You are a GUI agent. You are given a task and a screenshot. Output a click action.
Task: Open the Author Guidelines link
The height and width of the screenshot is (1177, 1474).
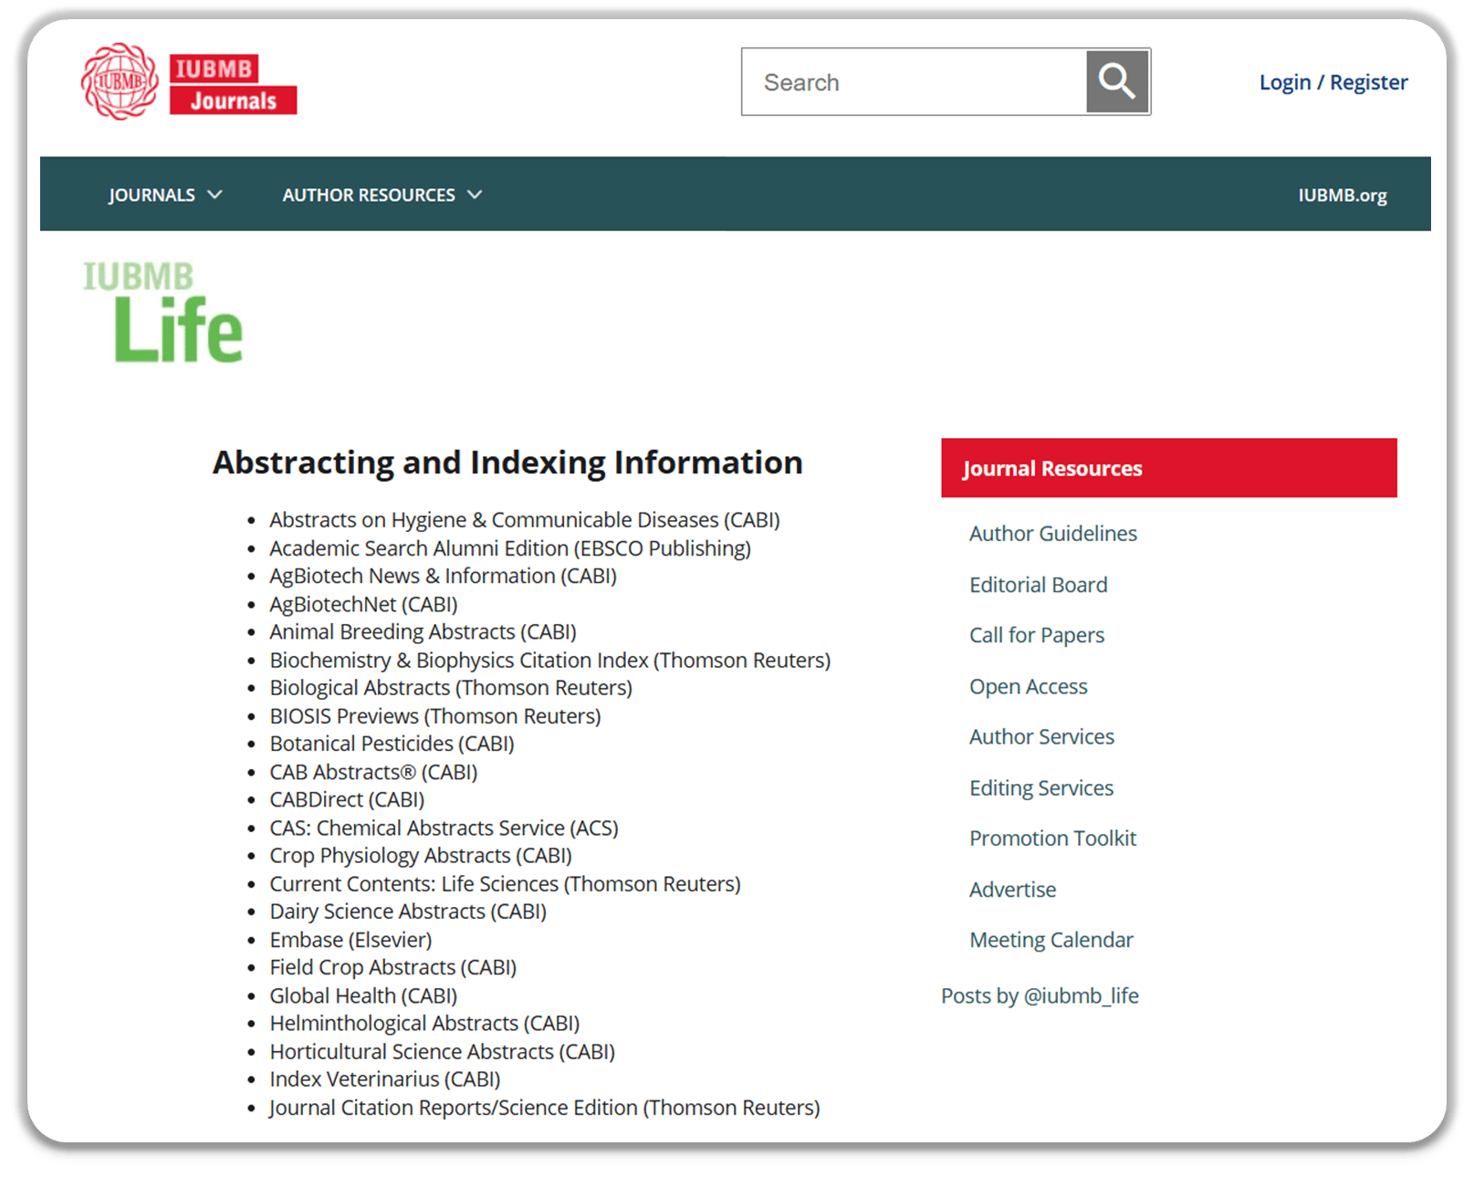pyautogui.click(x=1052, y=534)
